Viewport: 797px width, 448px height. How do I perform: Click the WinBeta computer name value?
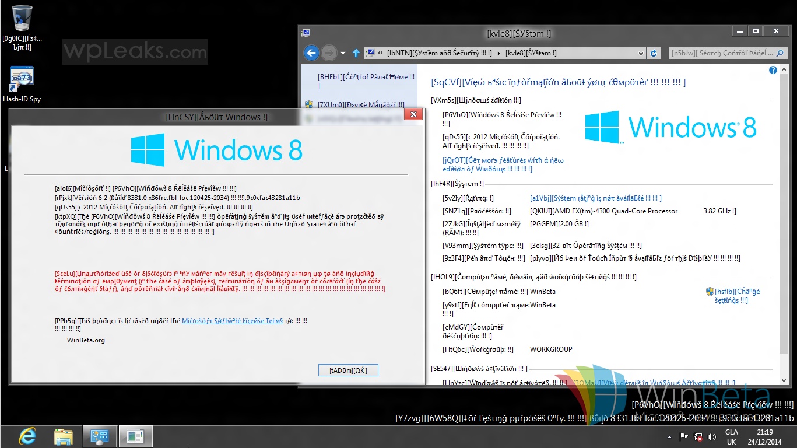(x=543, y=292)
